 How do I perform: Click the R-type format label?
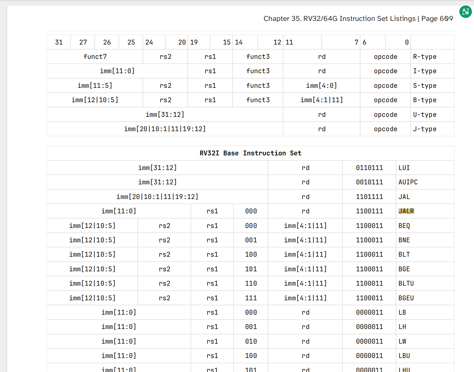[425, 56]
